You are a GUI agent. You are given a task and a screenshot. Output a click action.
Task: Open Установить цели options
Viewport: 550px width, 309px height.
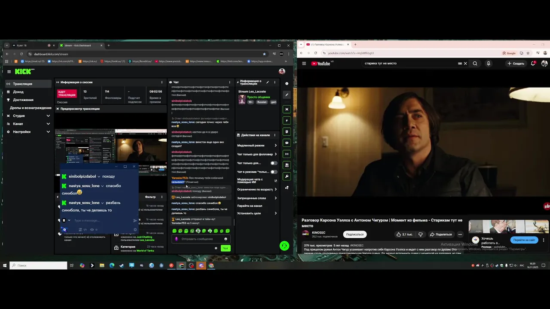[257, 213]
